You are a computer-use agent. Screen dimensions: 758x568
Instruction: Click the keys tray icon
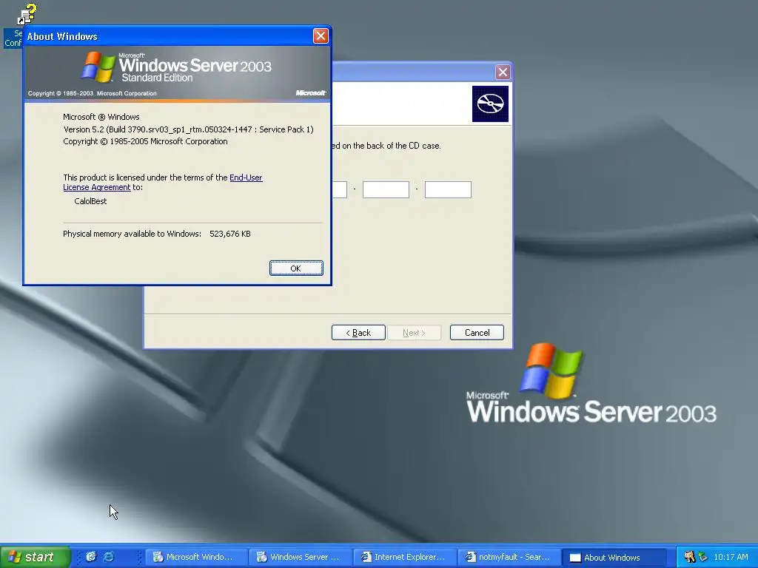pyautogui.click(x=689, y=557)
